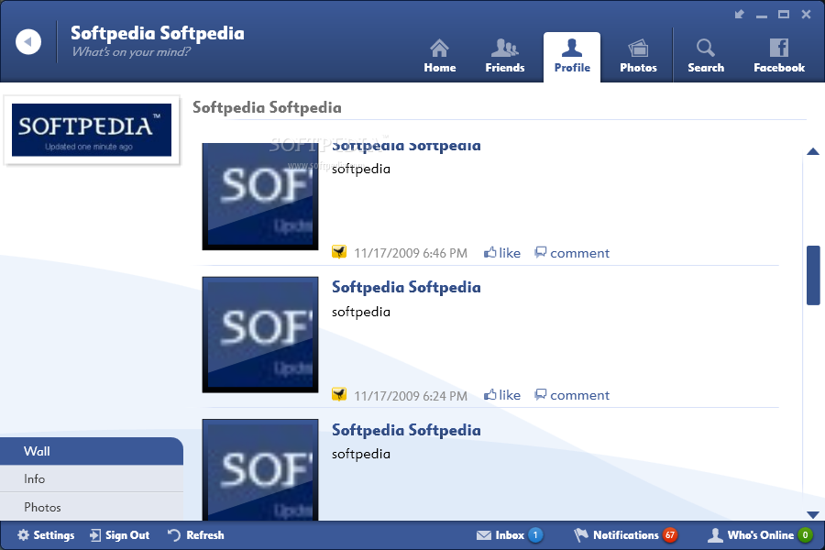Open thumbnail of the 6:46 PM post

click(260, 196)
